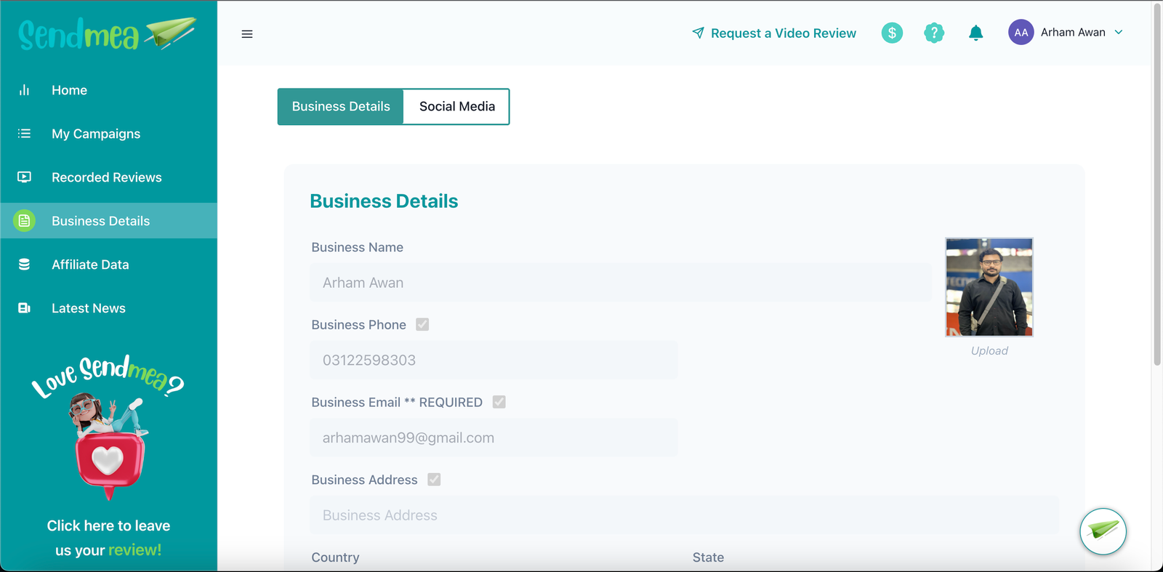The height and width of the screenshot is (572, 1163).
Task: Toggle the Business Email checkbox
Action: tap(499, 402)
